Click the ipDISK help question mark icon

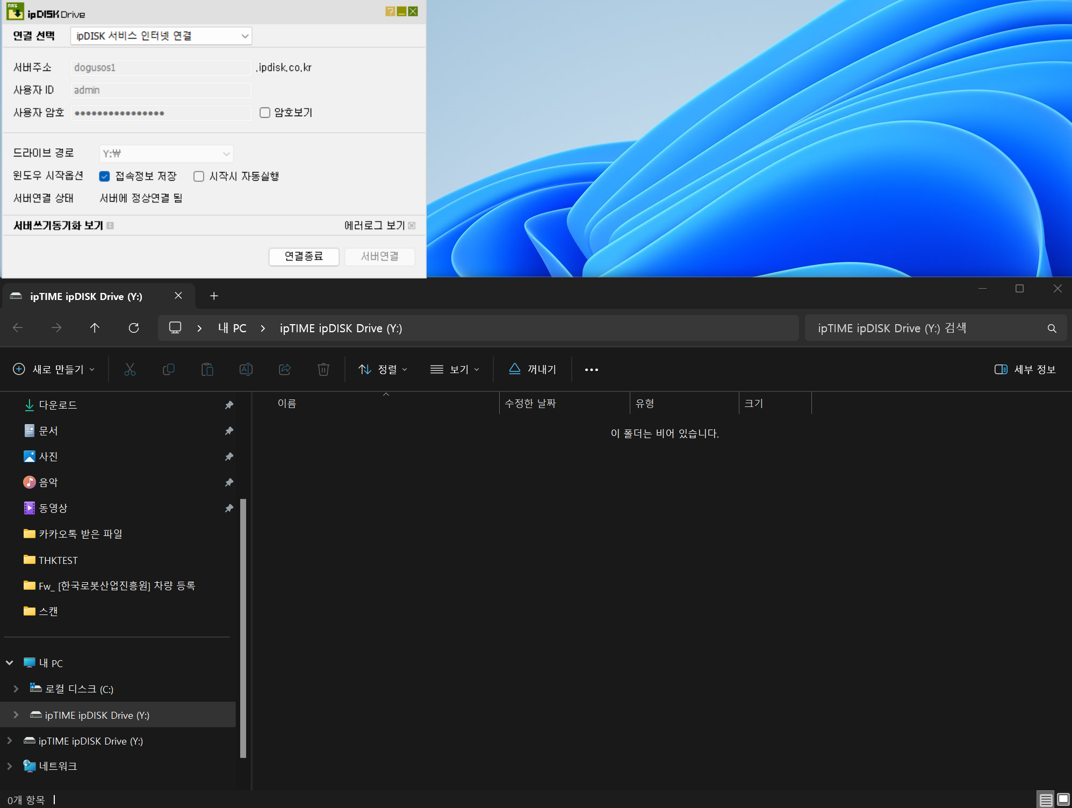click(x=390, y=11)
